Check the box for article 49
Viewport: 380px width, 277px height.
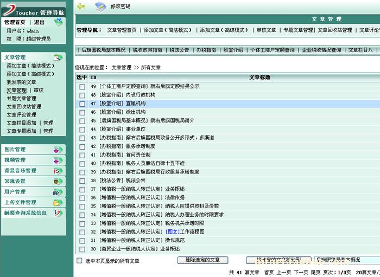(82, 87)
